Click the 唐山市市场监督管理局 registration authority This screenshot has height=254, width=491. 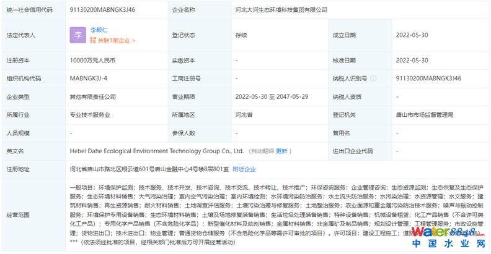425,115
